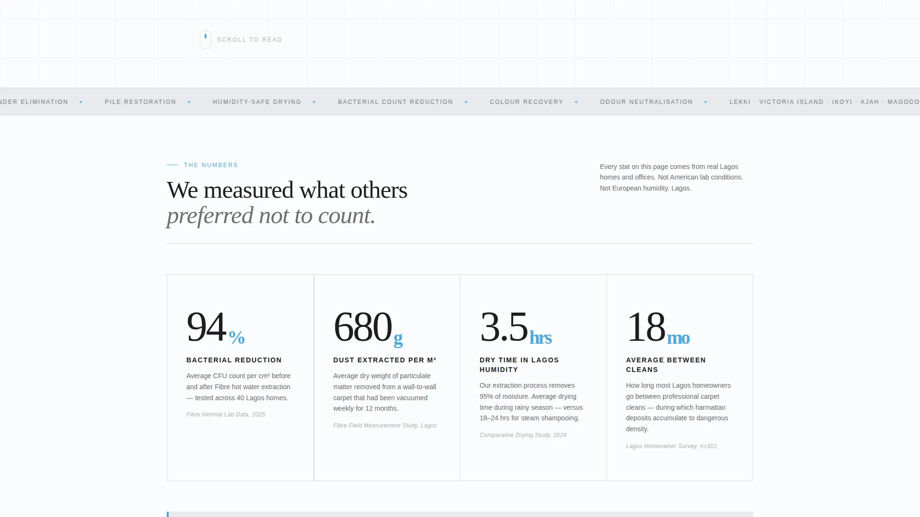The width and height of the screenshot is (920, 517).
Task: Click the 'Every stat on this page' paragraph
Action: click(x=671, y=177)
